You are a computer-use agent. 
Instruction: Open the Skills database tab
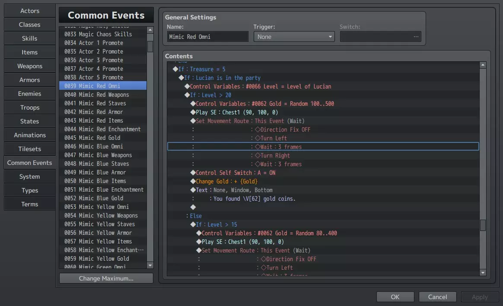[x=30, y=38]
